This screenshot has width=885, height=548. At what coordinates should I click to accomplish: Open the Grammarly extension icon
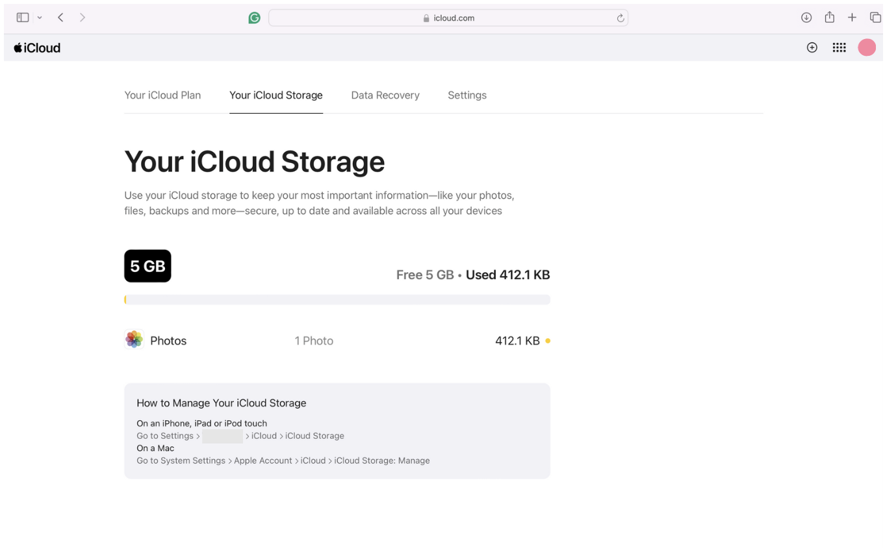pos(255,18)
